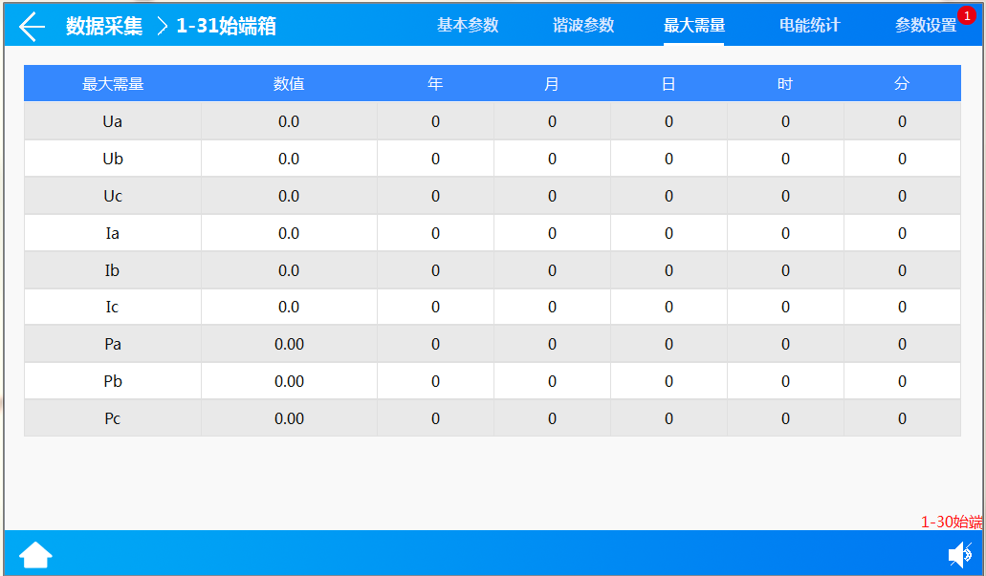Click the 分 column header
The image size is (986, 576).
901,83
